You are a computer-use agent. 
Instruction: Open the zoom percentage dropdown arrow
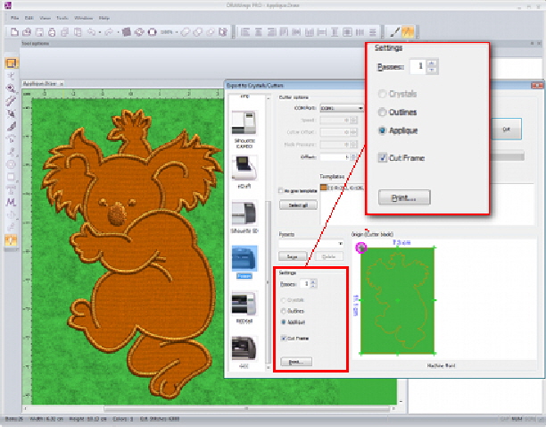click(x=177, y=33)
